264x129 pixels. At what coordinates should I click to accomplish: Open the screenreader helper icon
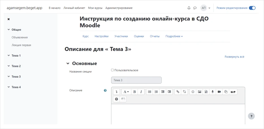point(123,99)
